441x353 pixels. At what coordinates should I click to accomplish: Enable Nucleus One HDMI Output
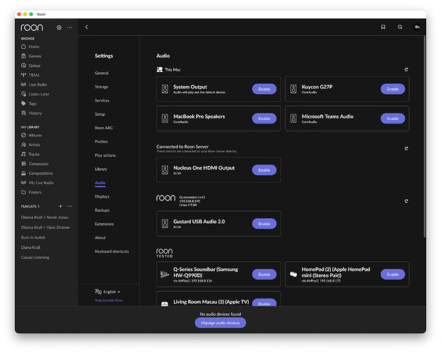(264, 170)
